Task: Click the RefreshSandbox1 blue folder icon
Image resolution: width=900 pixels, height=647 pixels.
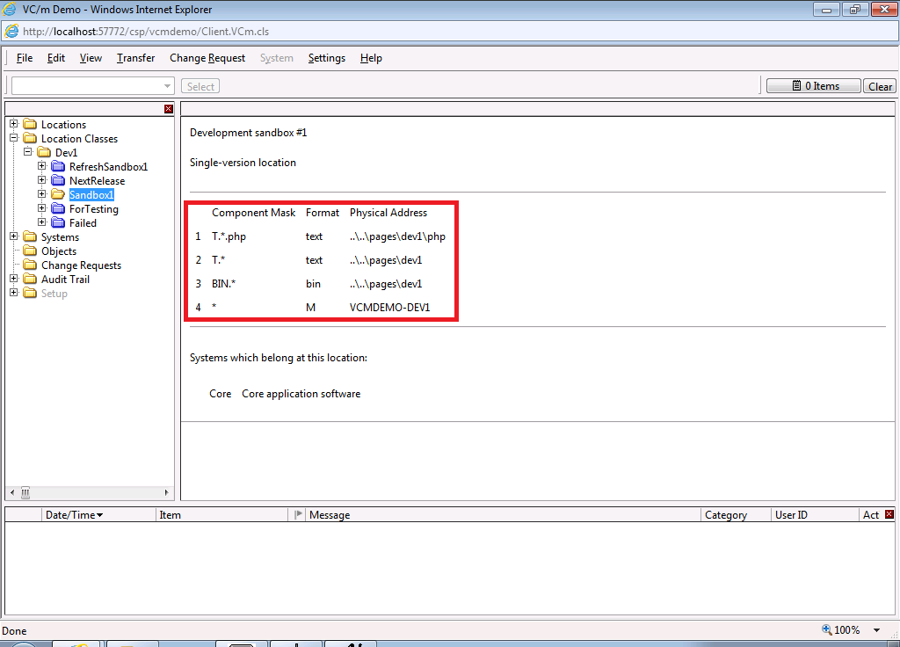Action: pos(58,167)
